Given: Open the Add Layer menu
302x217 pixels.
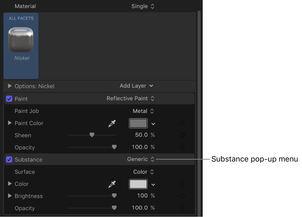Looking at the screenshot, I should [x=137, y=86].
